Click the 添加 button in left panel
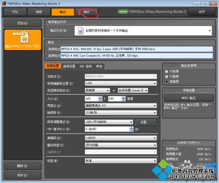The height and width of the screenshot is (183, 219). 22,23
